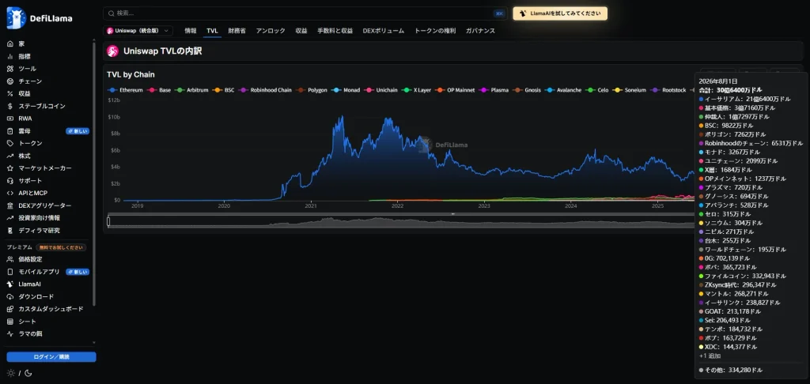810x384 pixels.
Task: Switch to the DEXボリューム tab
Action: coord(384,31)
